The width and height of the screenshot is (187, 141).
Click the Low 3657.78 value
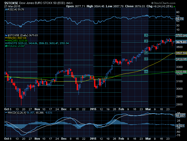click(115, 6)
